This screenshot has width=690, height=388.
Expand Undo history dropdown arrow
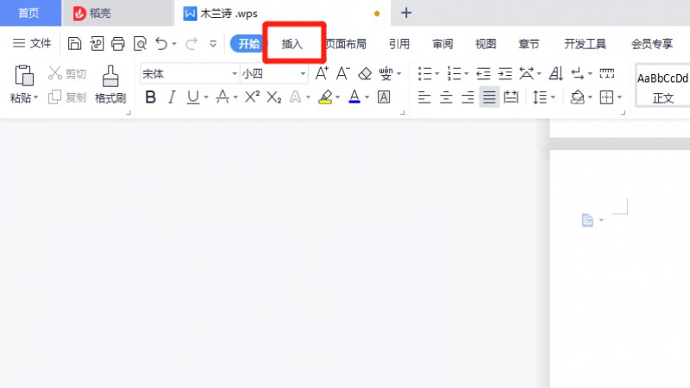(174, 44)
